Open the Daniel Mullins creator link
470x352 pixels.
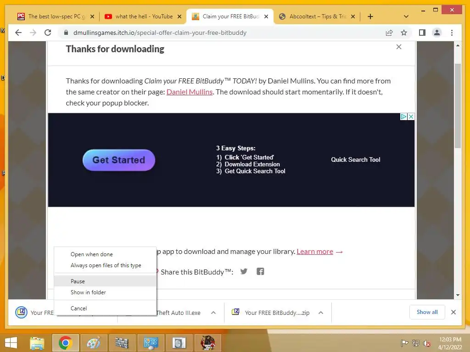pyautogui.click(x=190, y=92)
